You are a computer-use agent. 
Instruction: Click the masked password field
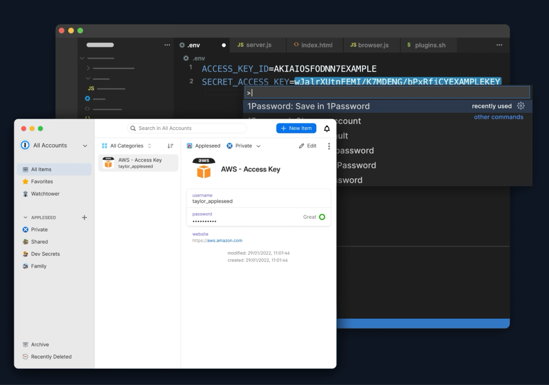tap(259, 217)
